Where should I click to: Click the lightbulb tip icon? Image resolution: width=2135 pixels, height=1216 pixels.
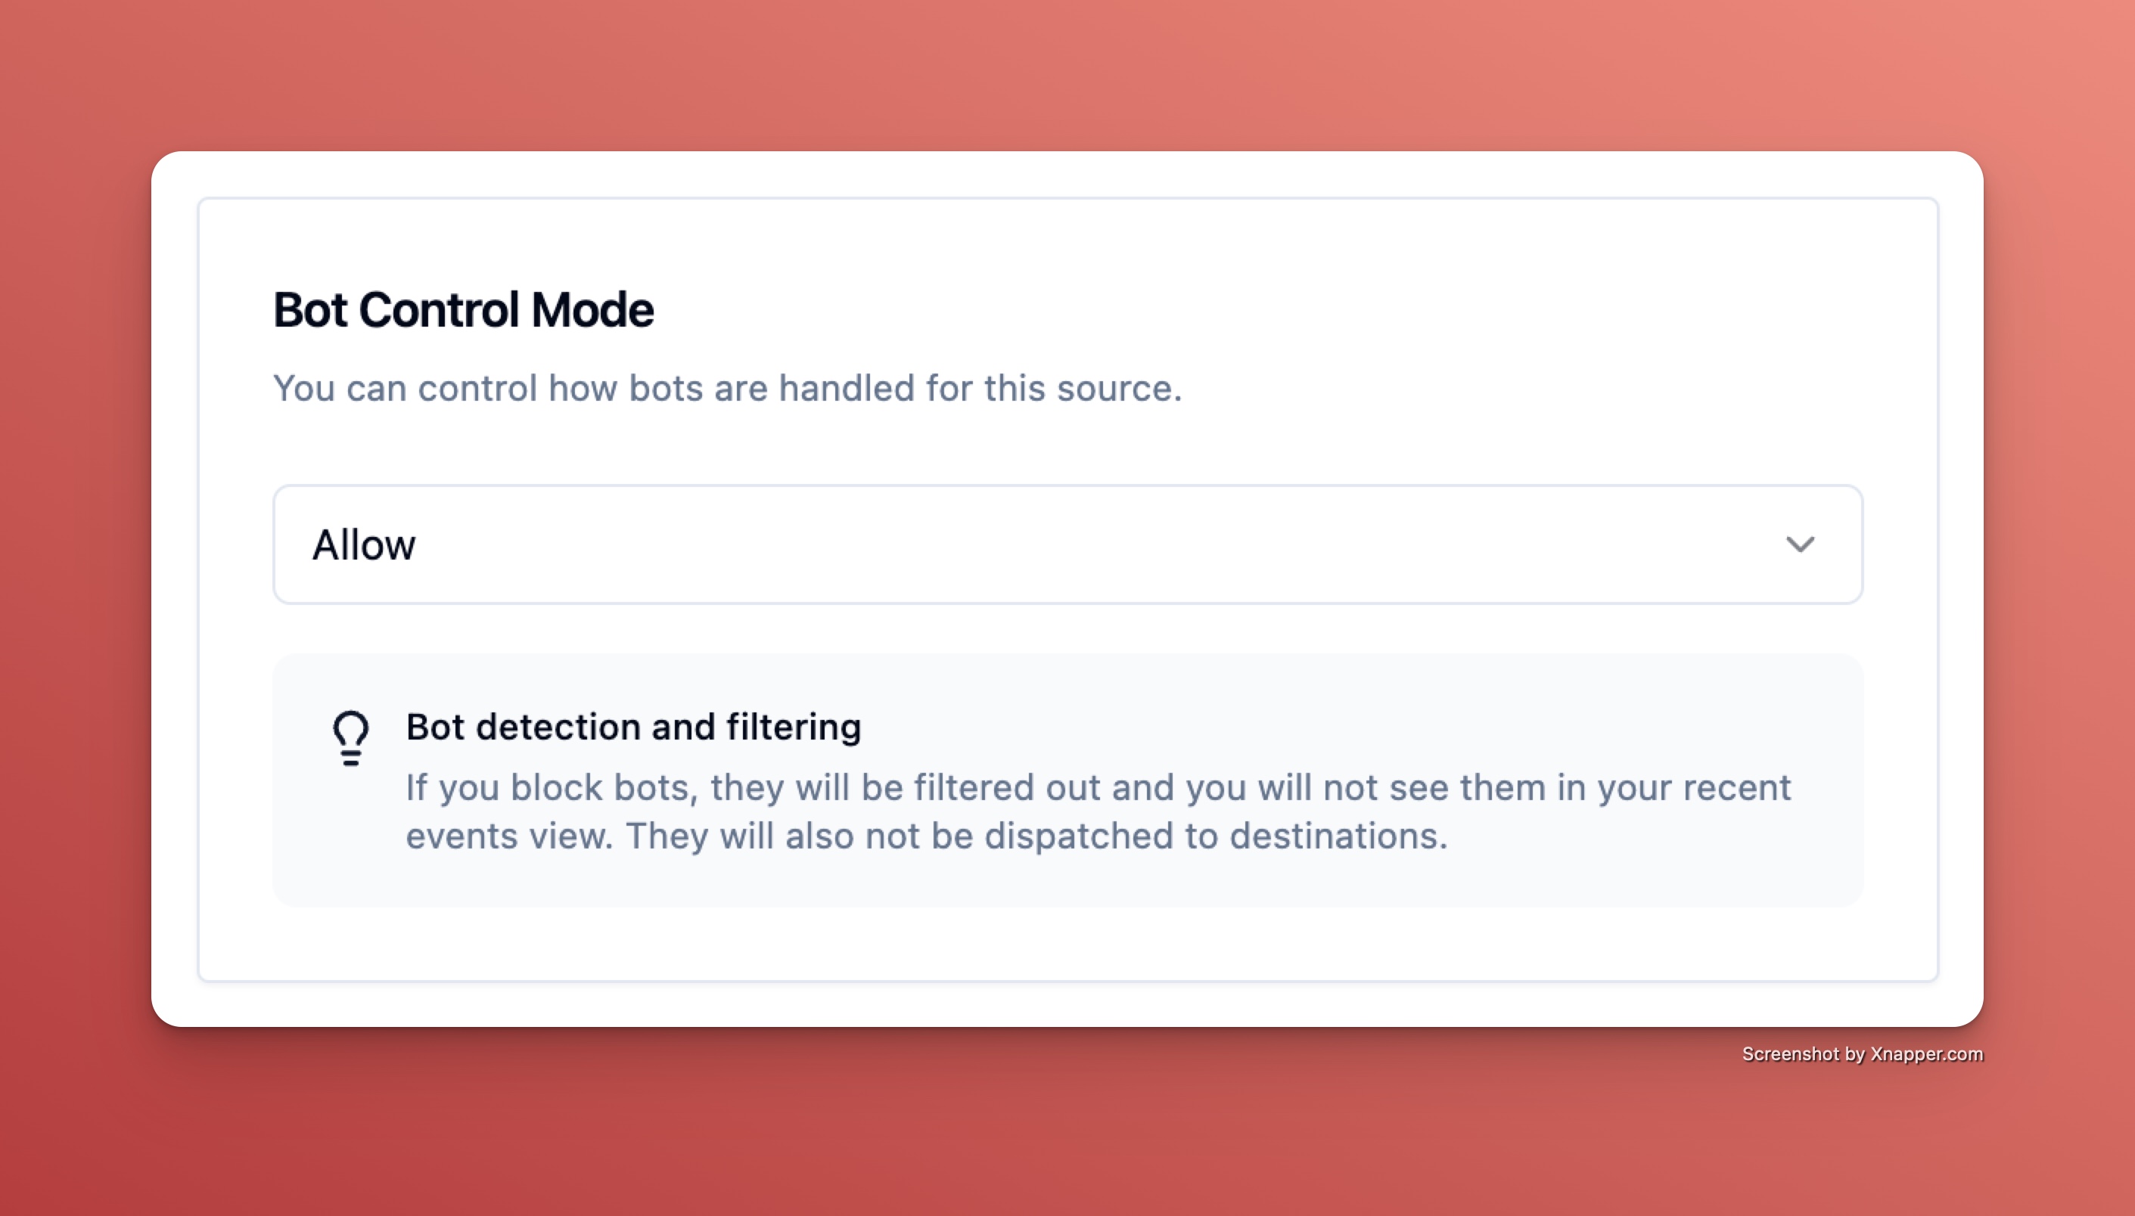(350, 738)
